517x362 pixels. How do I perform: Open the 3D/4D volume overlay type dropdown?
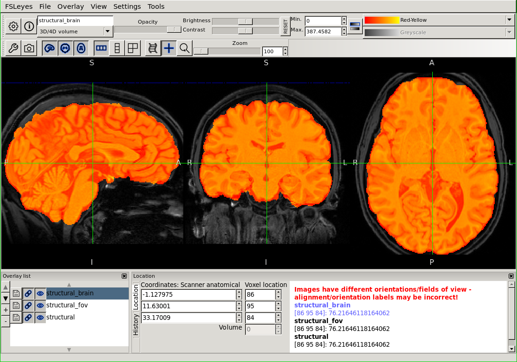tap(107, 31)
